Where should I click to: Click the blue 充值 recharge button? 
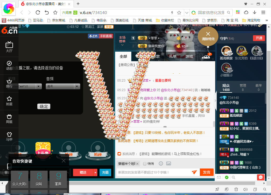[x=105, y=172]
